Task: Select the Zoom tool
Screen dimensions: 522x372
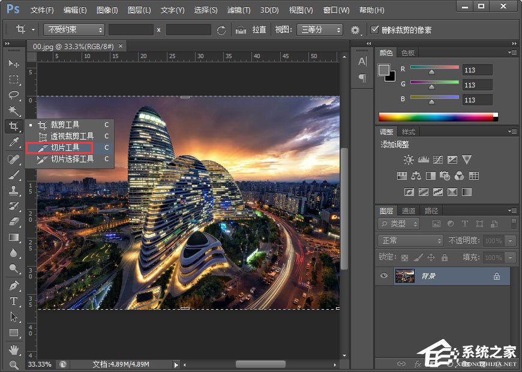Action: [x=13, y=364]
